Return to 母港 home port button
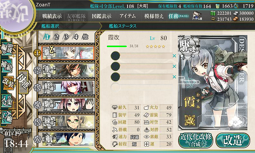Screen dimensions: 255x153 pyautogui.click(x=24, y=82)
